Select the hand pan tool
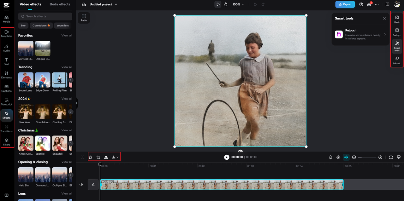This screenshot has height=201, width=404. pos(226,4)
